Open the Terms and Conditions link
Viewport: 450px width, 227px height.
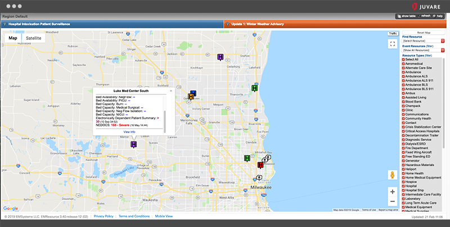[134, 216]
